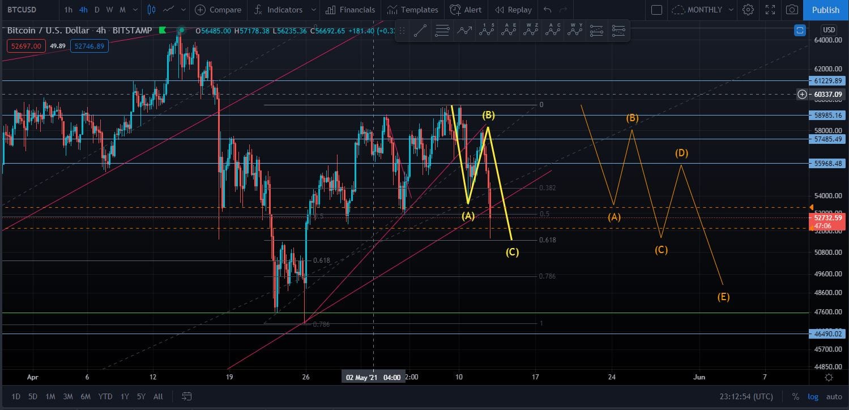Select Elliott impulse wave 1-5 tool

click(486, 31)
